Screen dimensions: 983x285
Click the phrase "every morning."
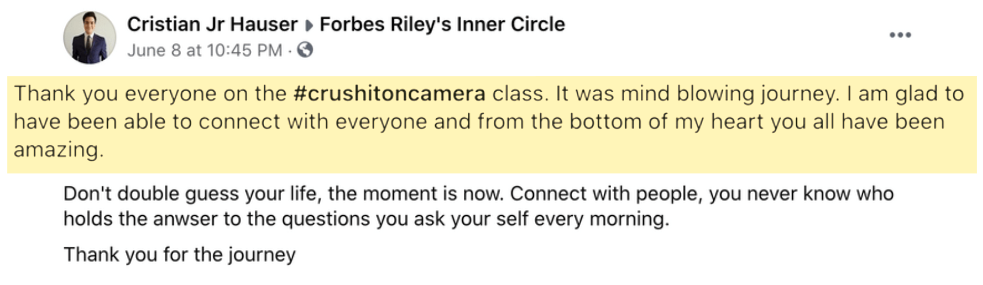coord(601,219)
